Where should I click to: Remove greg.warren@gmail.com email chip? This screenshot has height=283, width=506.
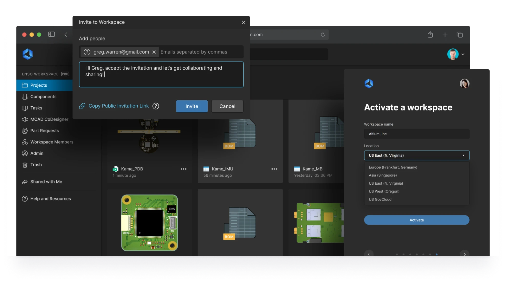154,52
